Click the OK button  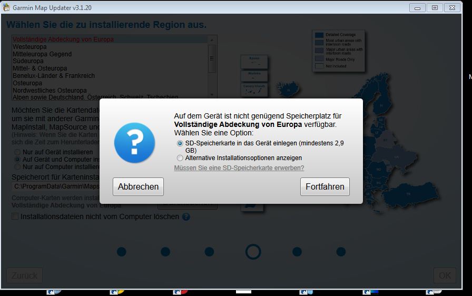[x=445, y=275]
